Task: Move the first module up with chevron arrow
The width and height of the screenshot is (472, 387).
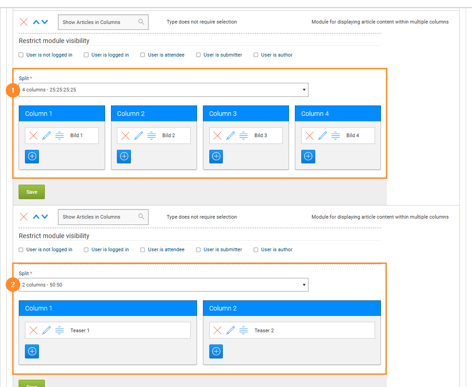Action: coord(36,22)
